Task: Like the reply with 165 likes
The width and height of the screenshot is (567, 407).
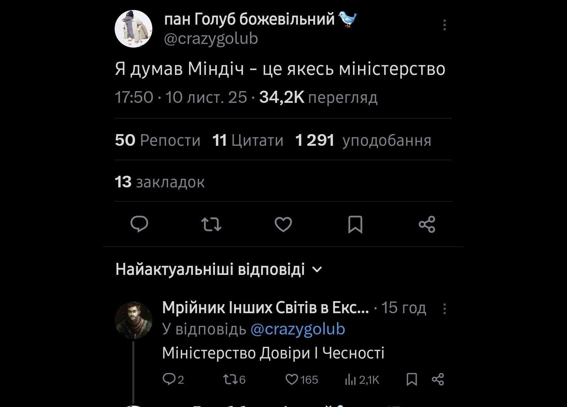Action: point(292,379)
